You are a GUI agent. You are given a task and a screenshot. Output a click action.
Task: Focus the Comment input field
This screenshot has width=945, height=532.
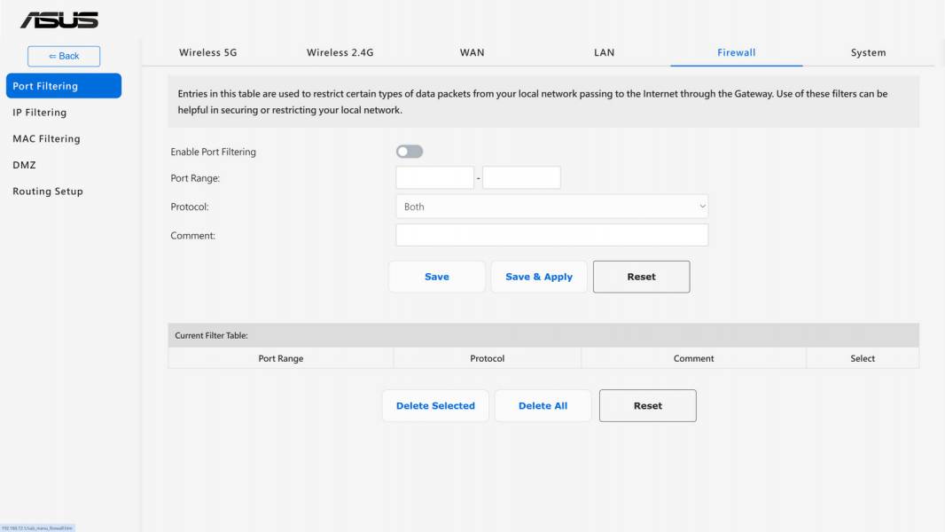tap(551, 235)
